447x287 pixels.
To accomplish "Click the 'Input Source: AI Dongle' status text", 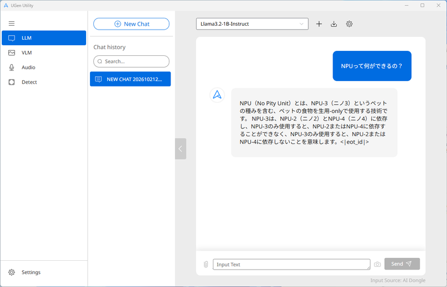I will [x=398, y=280].
